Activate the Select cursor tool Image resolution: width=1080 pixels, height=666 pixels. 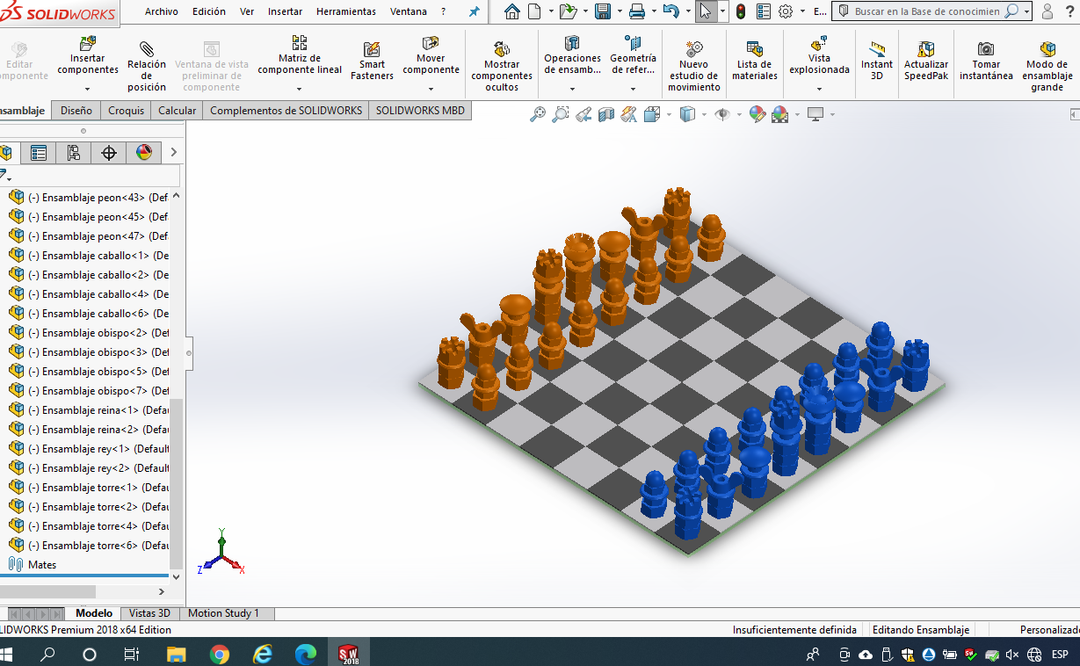pos(706,11)
